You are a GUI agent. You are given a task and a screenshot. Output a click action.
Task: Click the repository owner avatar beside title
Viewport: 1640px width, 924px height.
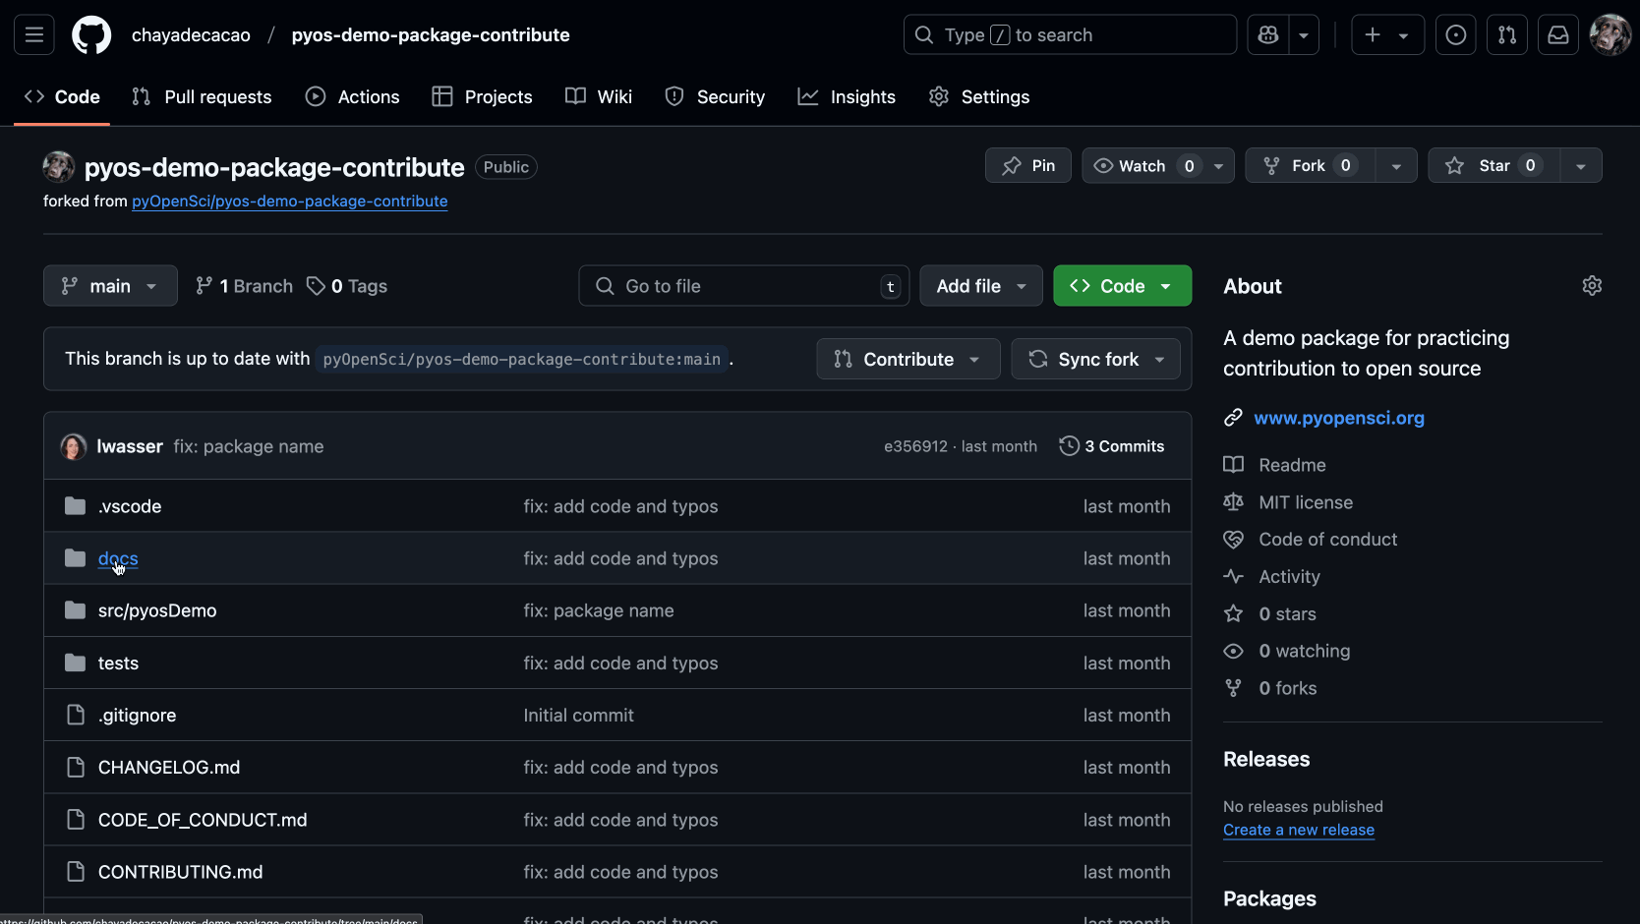pyautogui.click(x=59, y=167)
